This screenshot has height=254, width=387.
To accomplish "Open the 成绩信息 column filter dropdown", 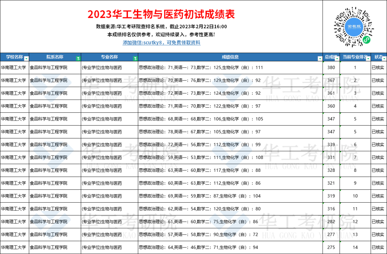I will coord(320,59).
